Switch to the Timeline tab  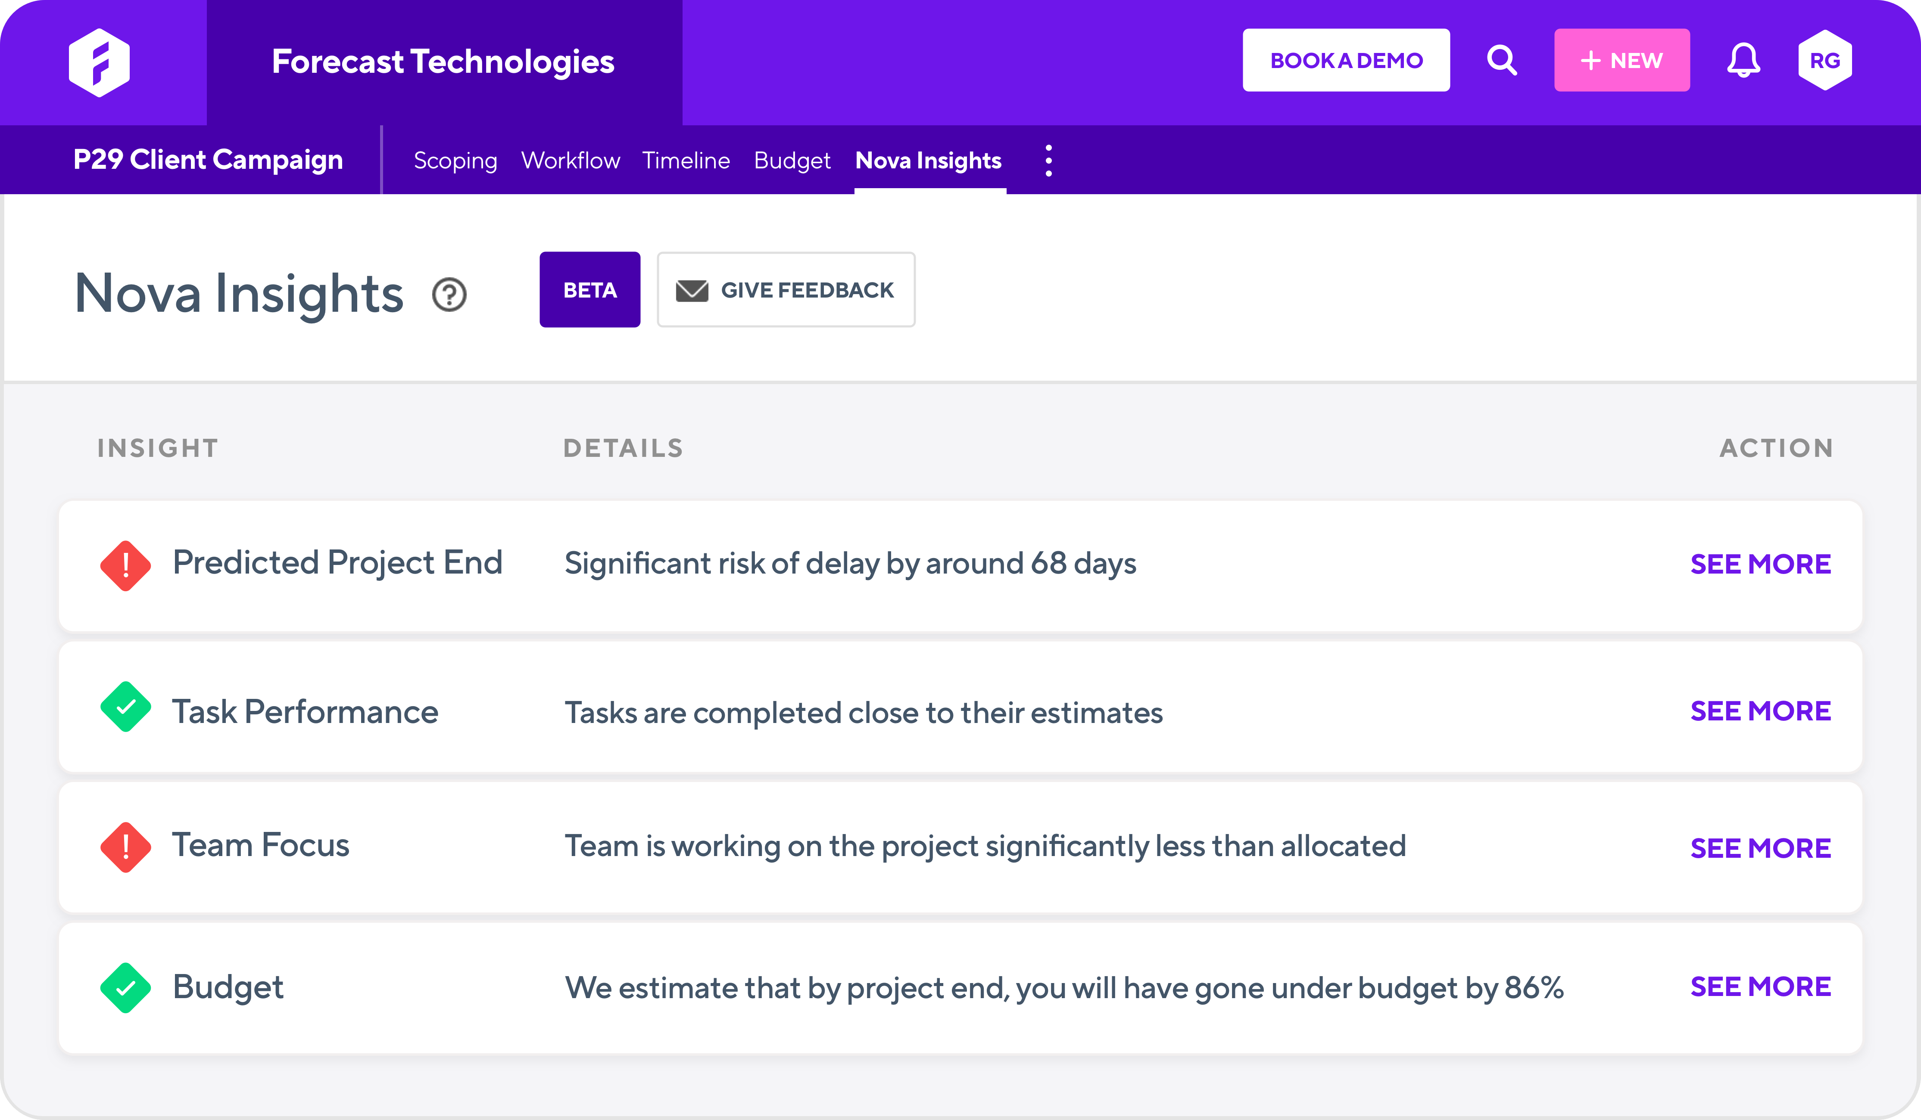pyautogui.click(x=685, y=160)
